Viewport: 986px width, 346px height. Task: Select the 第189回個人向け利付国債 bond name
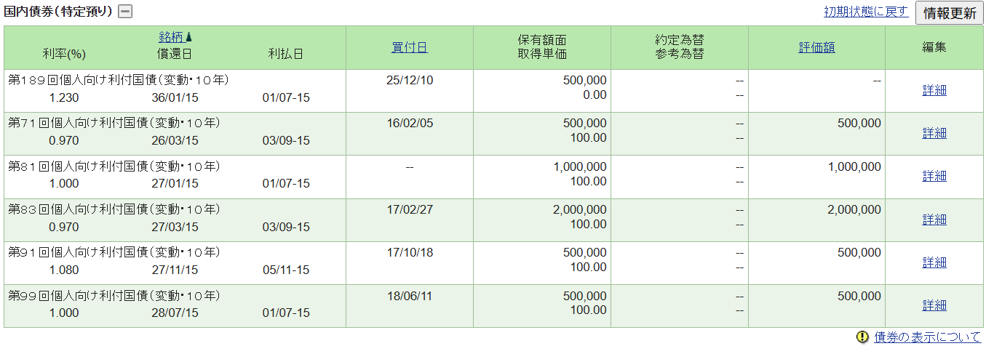point(114,80)
